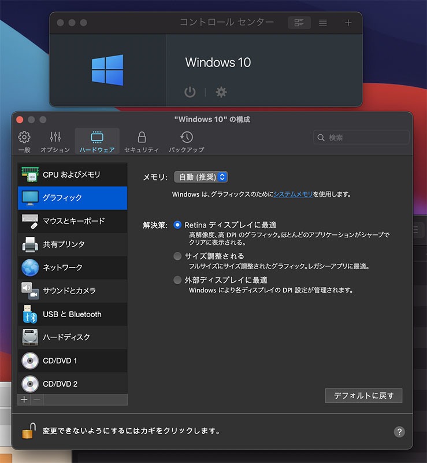Select サイズ調整される radio button
Image resolution: width=427 pixels, height=463 pixels.
[177, 256]
